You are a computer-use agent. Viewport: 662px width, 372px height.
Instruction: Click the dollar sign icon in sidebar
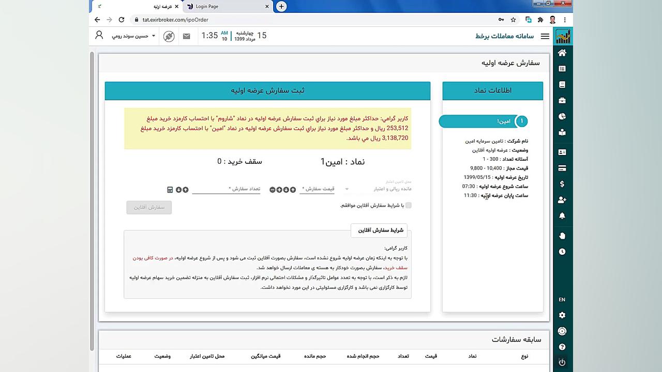pos(562,184)
